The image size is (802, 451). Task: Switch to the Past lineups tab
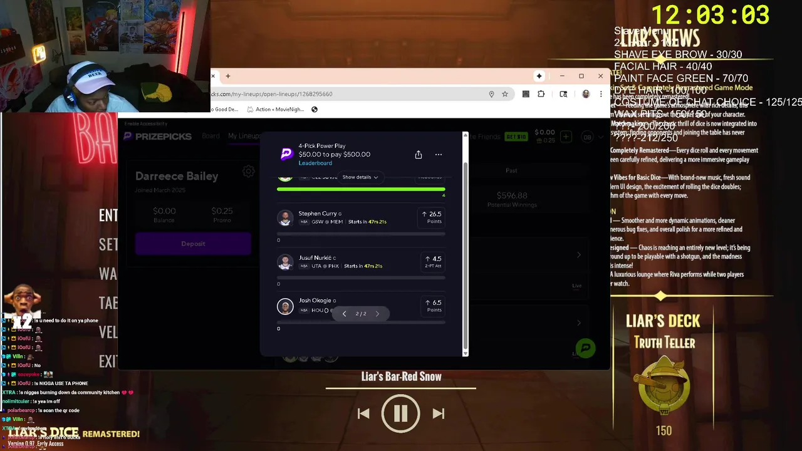point(511,170)
